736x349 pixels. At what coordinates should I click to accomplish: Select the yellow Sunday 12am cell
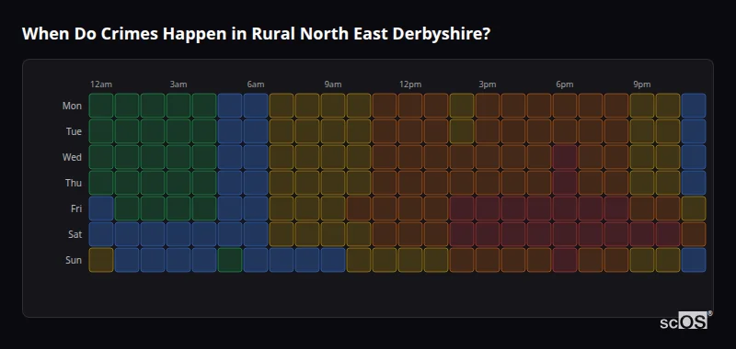click(x=101, y=260)
